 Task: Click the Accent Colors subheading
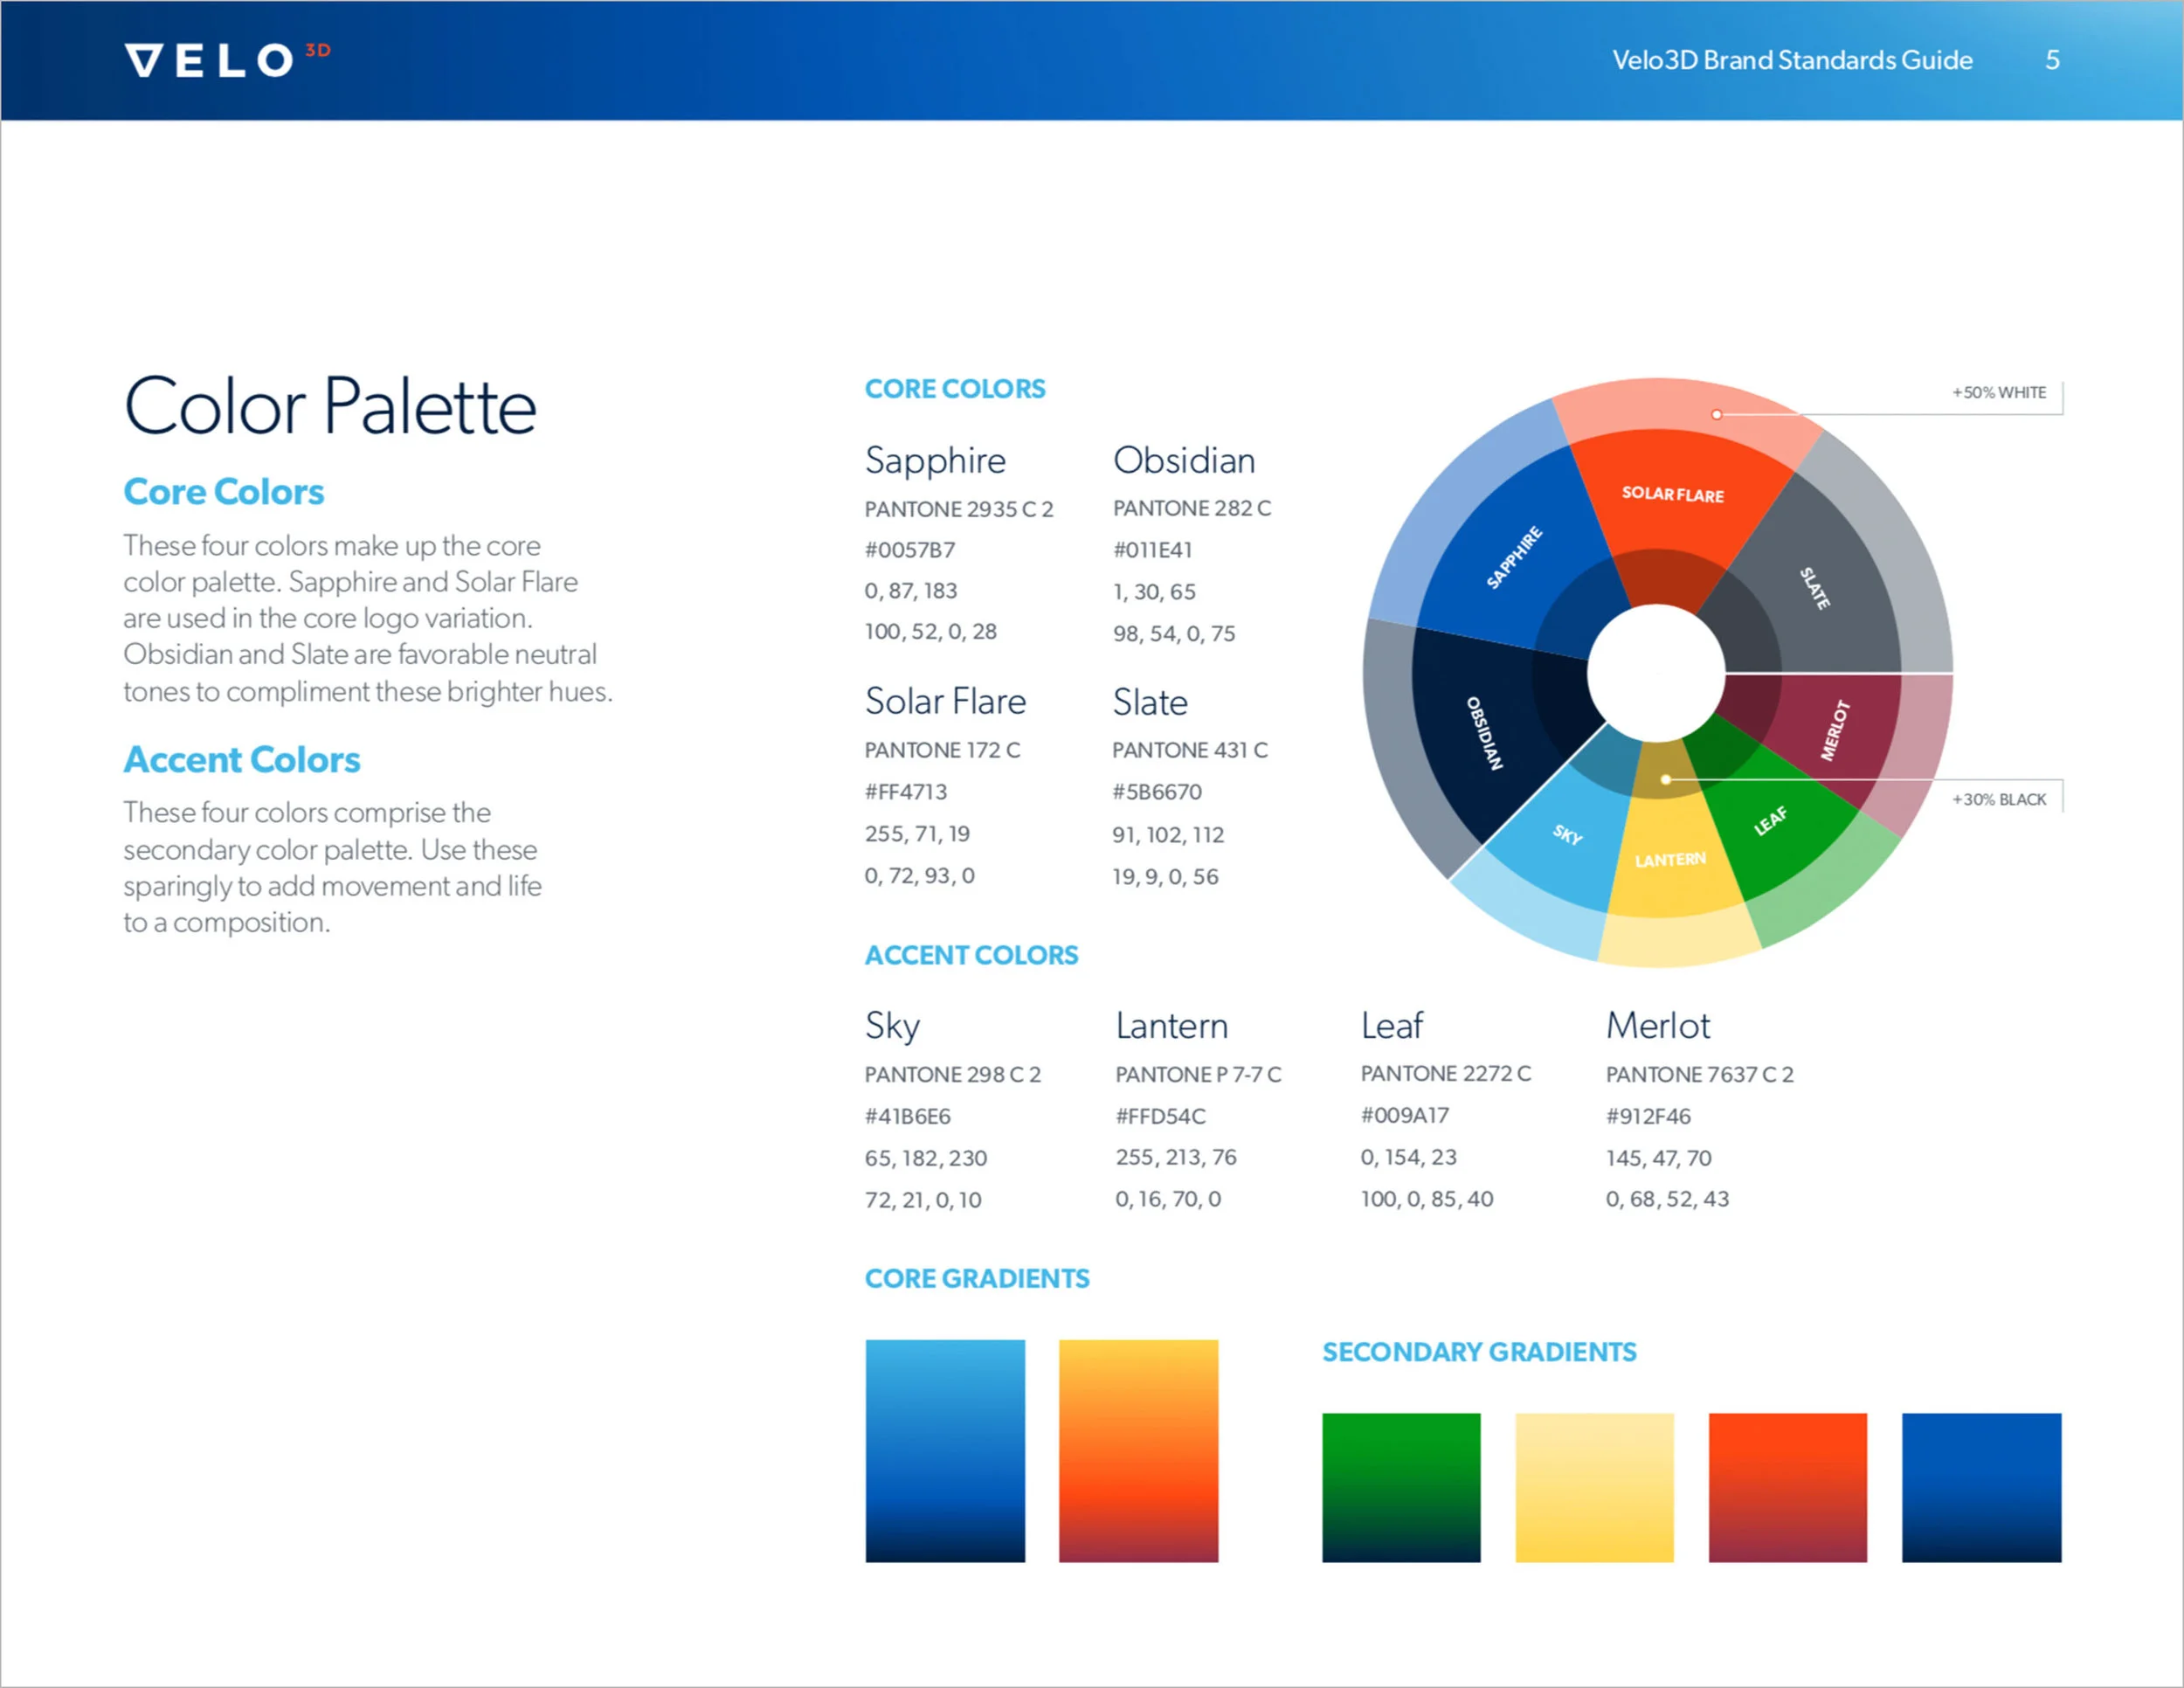point(242,760)
